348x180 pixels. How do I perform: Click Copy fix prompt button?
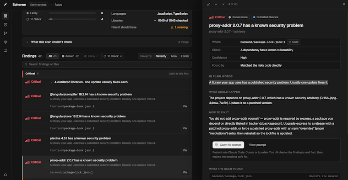click(x=228, y=145)
